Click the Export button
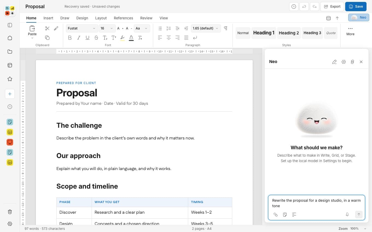372x232 pixels. [x=332, y=7]
